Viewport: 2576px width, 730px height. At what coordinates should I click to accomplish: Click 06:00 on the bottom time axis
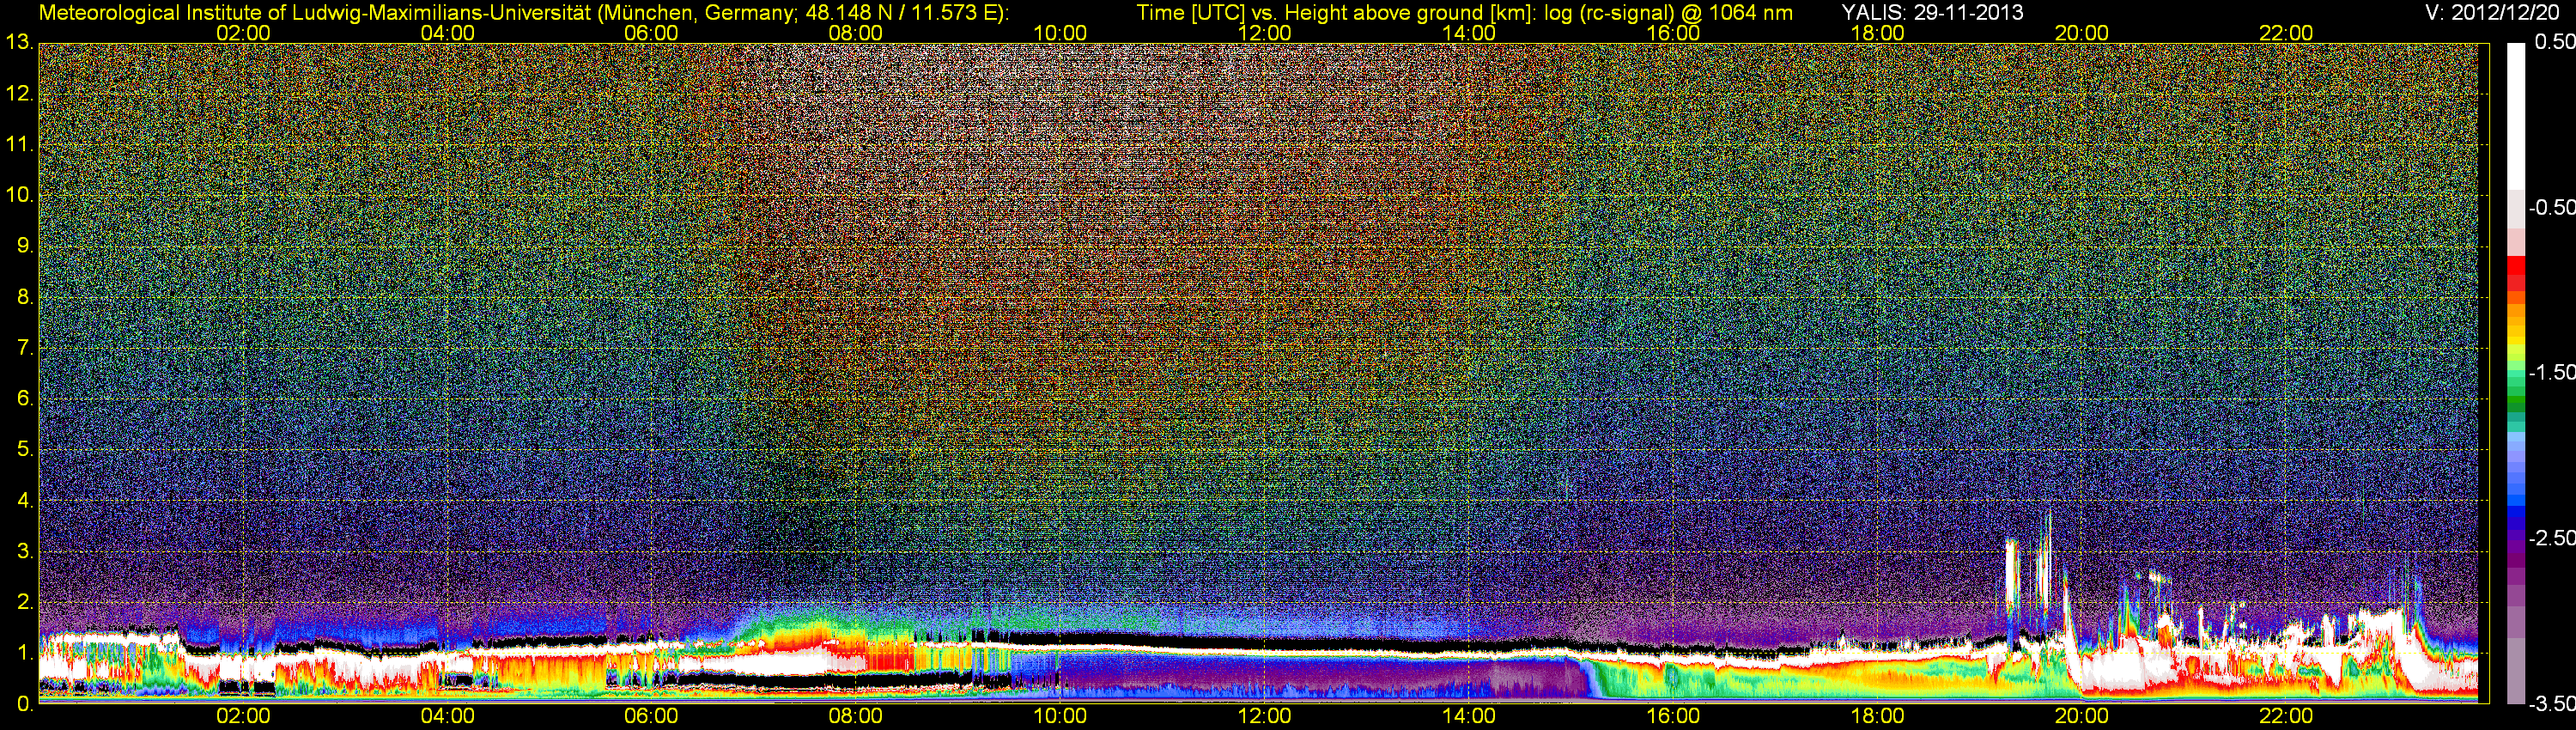tap(651, 716)
